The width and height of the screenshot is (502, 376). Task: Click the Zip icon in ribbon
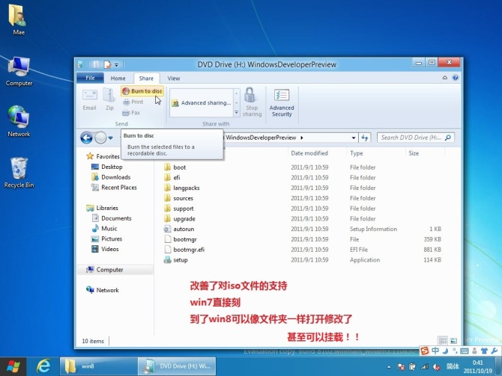pos(109,99)
